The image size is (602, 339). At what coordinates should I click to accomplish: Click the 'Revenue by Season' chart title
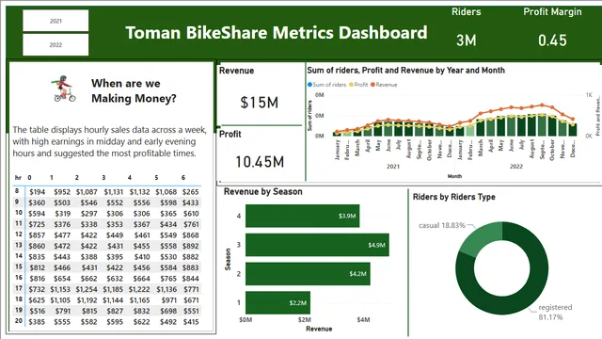click(x=263, y=191)
